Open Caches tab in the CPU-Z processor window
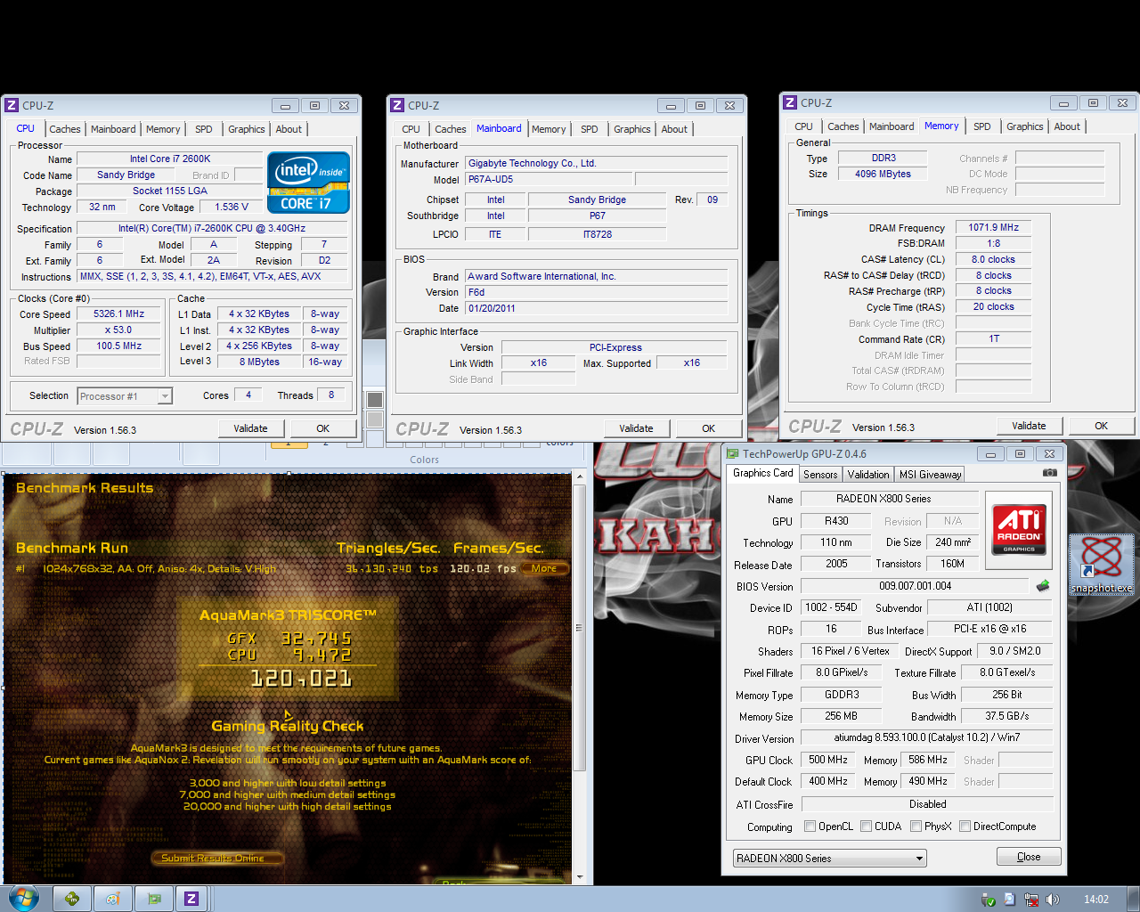Screen dimensions: 1140x912 [x=65, y=129]
